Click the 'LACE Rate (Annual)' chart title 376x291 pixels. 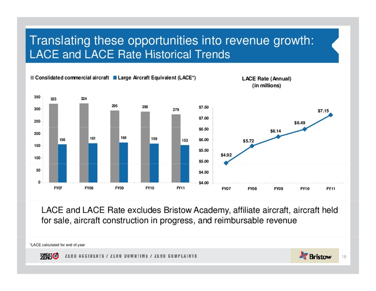pos(266,79)
